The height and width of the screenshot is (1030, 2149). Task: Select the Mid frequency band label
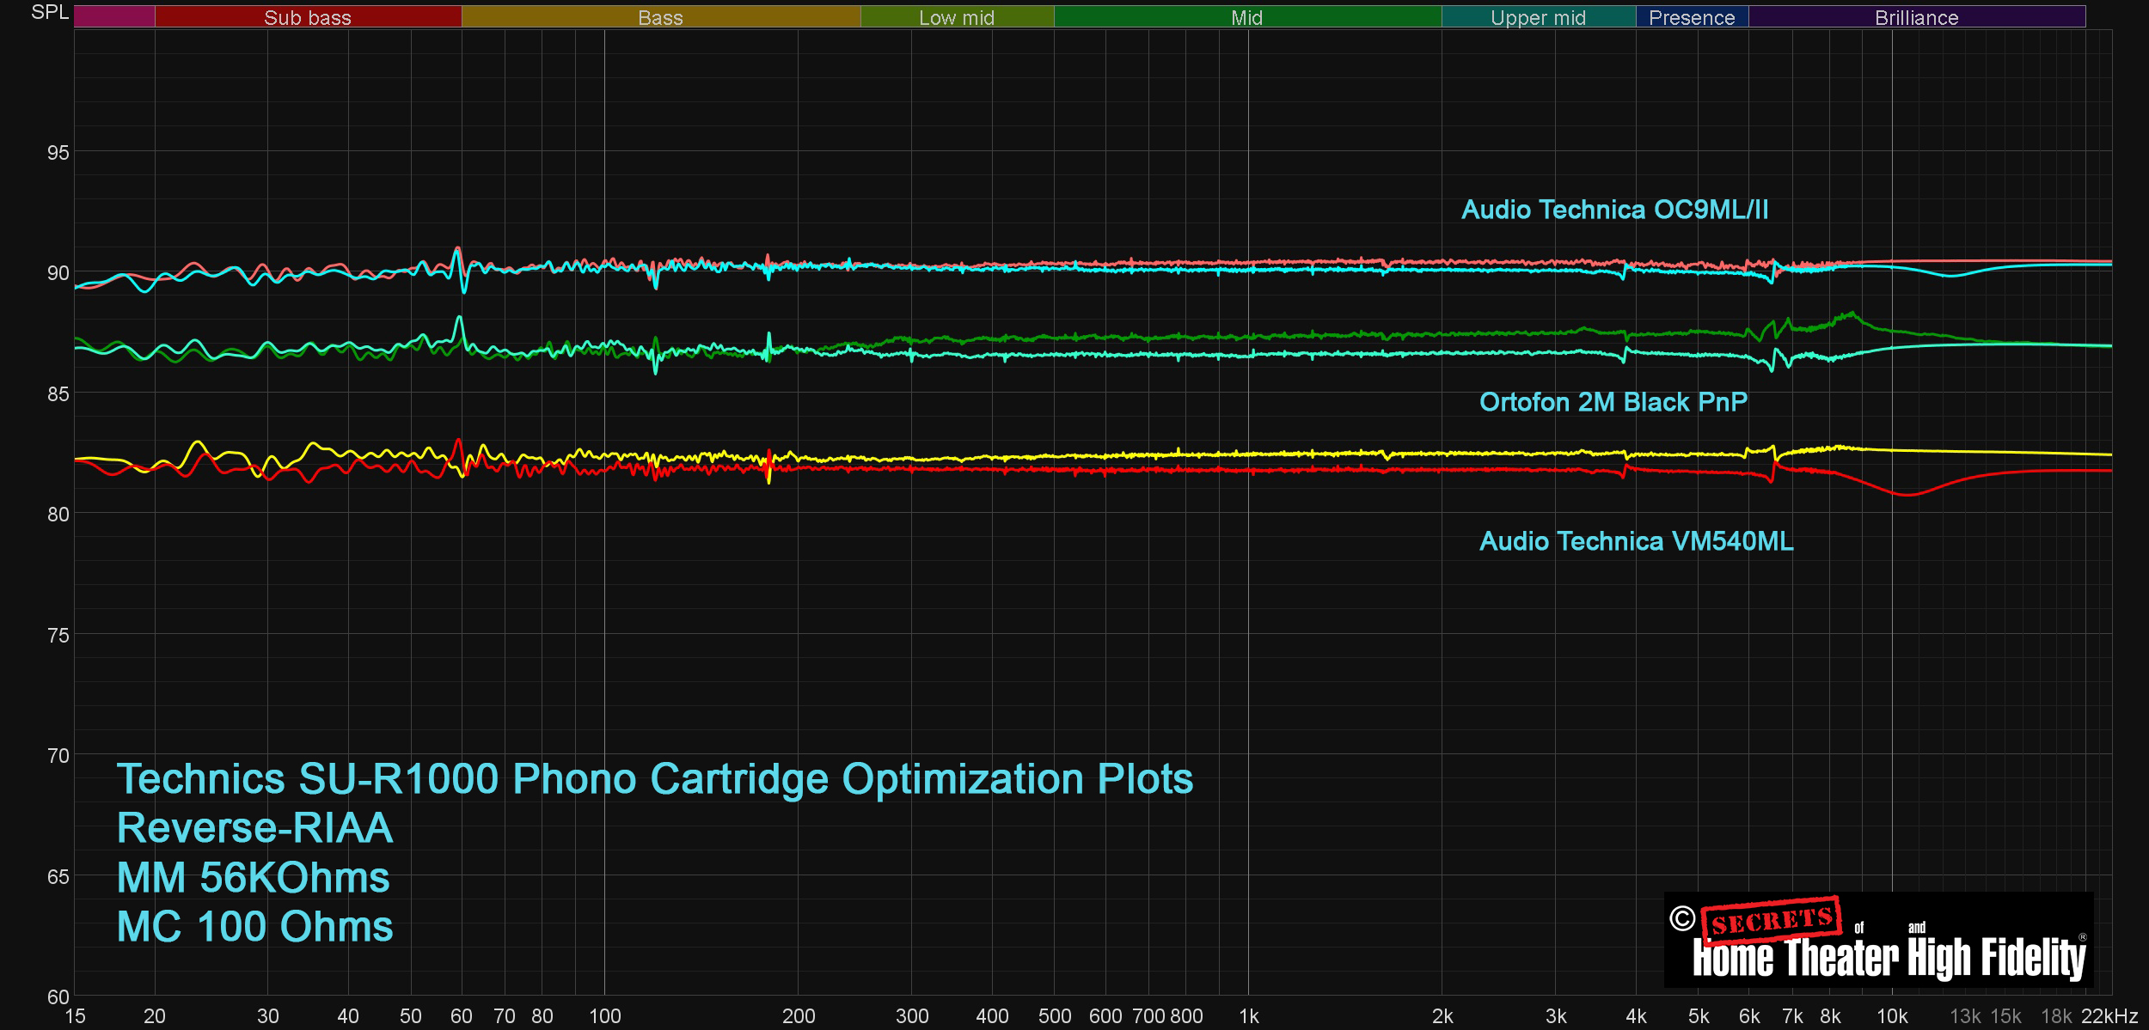tap(1246, 17)
